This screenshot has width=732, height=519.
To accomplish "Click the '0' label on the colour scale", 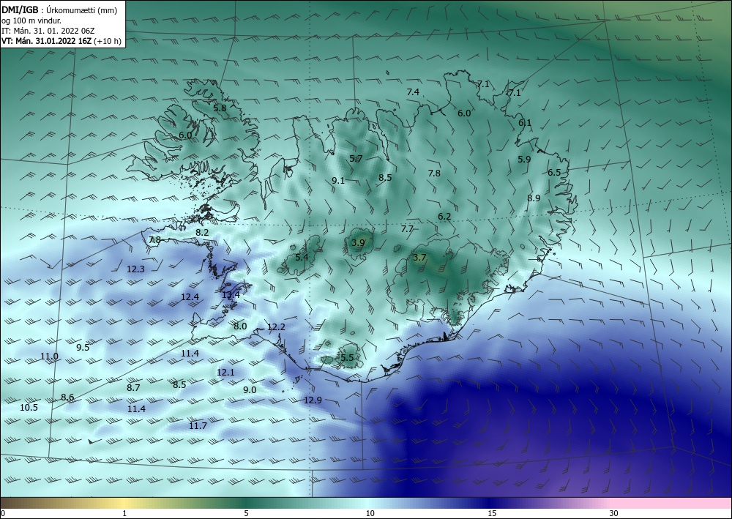I will pos(3,513).
